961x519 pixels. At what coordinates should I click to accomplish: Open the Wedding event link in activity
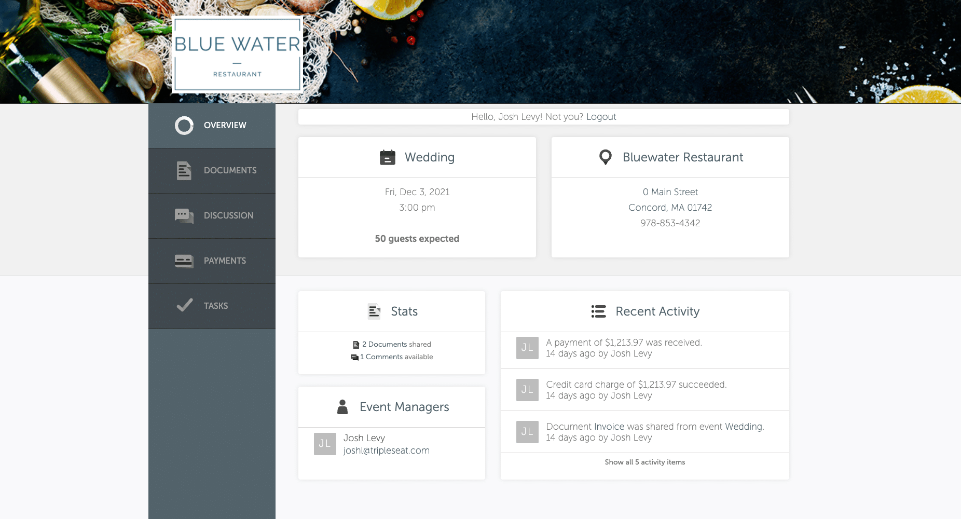coord(743,427)
